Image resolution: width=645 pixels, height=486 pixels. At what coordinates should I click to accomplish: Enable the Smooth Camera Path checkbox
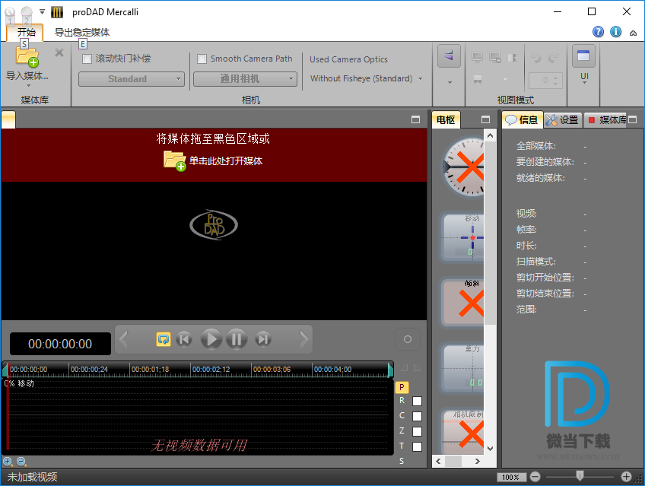point(202,59)
